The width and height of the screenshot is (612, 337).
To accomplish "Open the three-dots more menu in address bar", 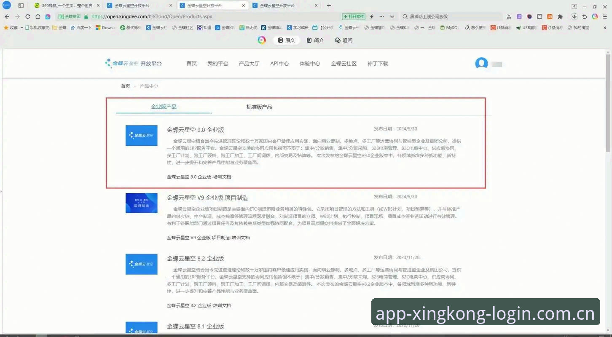I will (x=381, y=16).
